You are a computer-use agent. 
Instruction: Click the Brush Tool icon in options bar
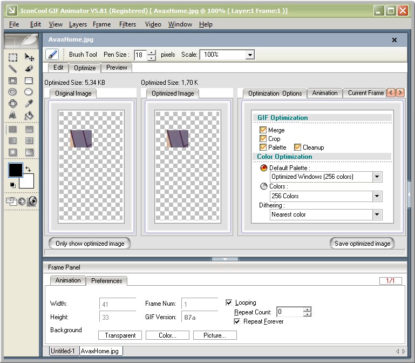tap(52, 55)
